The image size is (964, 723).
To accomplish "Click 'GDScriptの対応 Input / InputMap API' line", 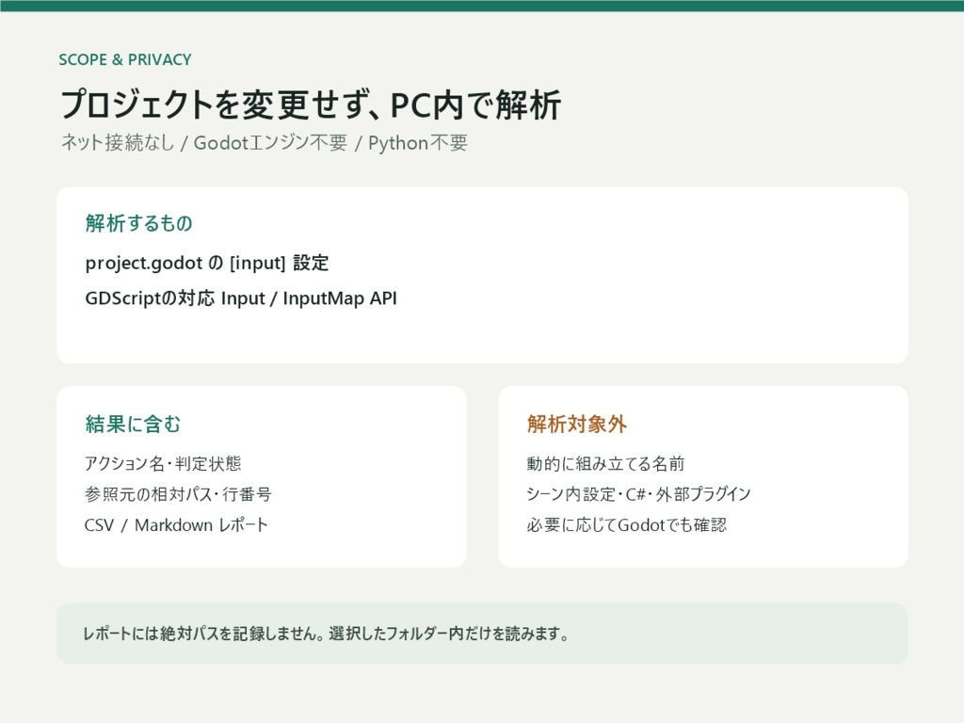I will (x=241, y=298).
